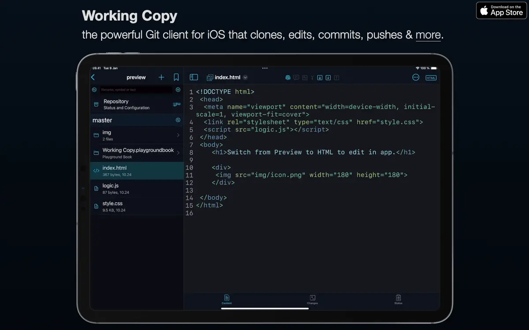
Task: Open the index.html title dropdown arrow
Action: tap(245, 77)
